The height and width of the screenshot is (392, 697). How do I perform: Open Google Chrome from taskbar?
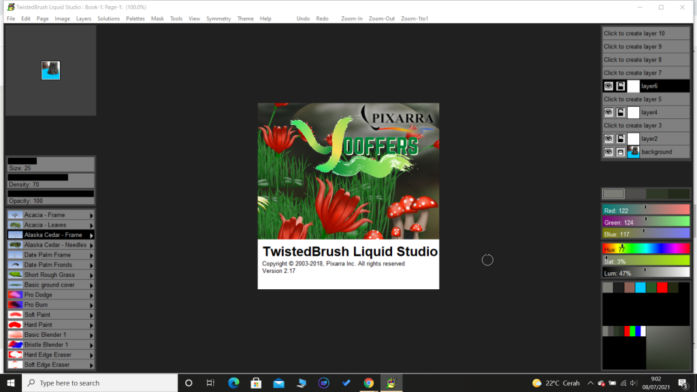(368, 382)
